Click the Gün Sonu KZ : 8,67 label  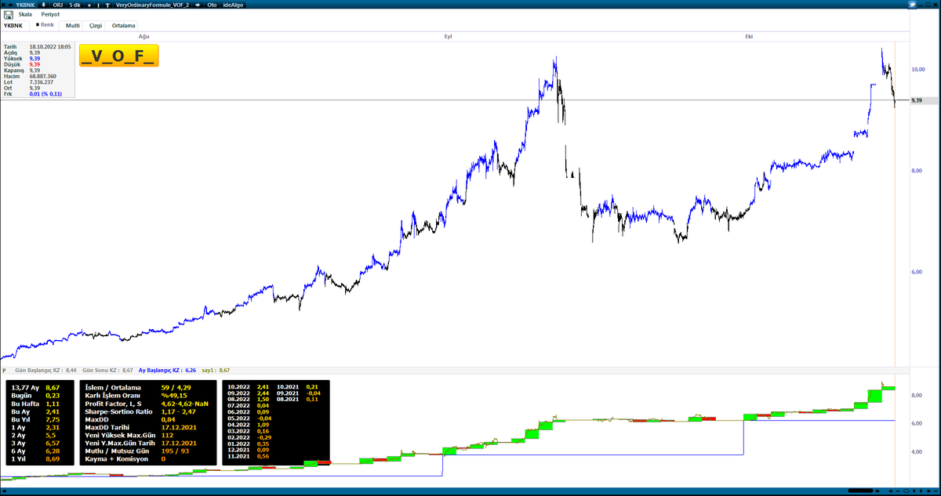click(x=107, y=370)
